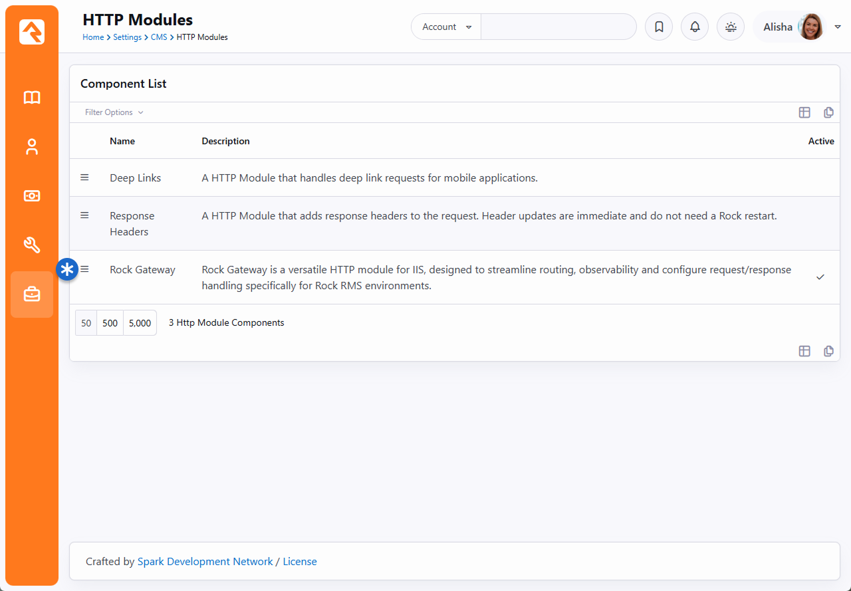Click the search input field
Viewport: 851px width, 591px height.
pos(558,27)
